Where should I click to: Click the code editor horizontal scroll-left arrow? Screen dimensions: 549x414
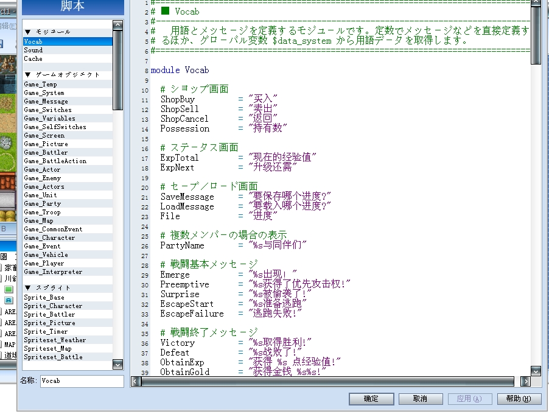(x=136, y=381)
